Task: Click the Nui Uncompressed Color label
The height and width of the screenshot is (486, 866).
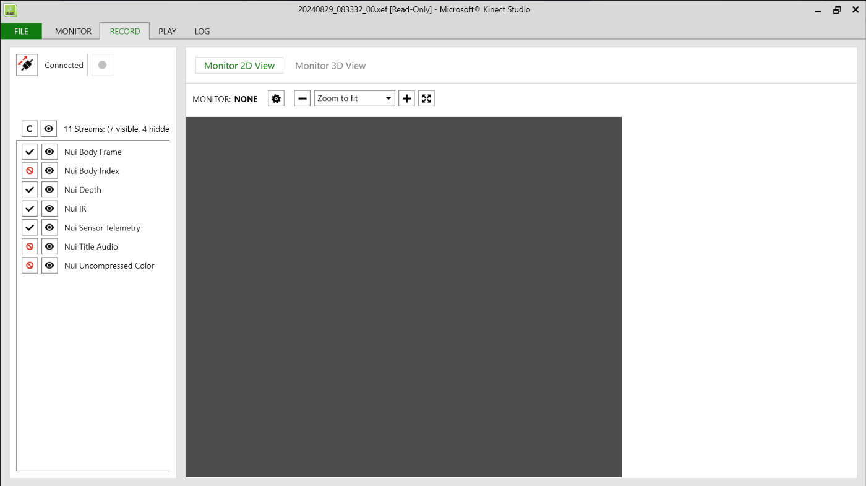Action: tap(109, 266)
